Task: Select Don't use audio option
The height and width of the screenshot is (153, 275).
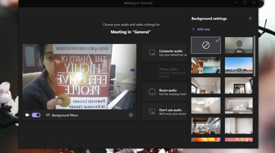Action: (x=165, y=112)
